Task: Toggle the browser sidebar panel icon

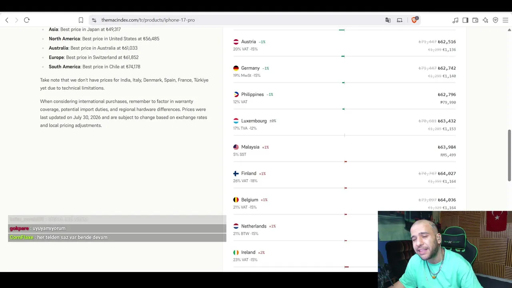Action: point(465,20)
